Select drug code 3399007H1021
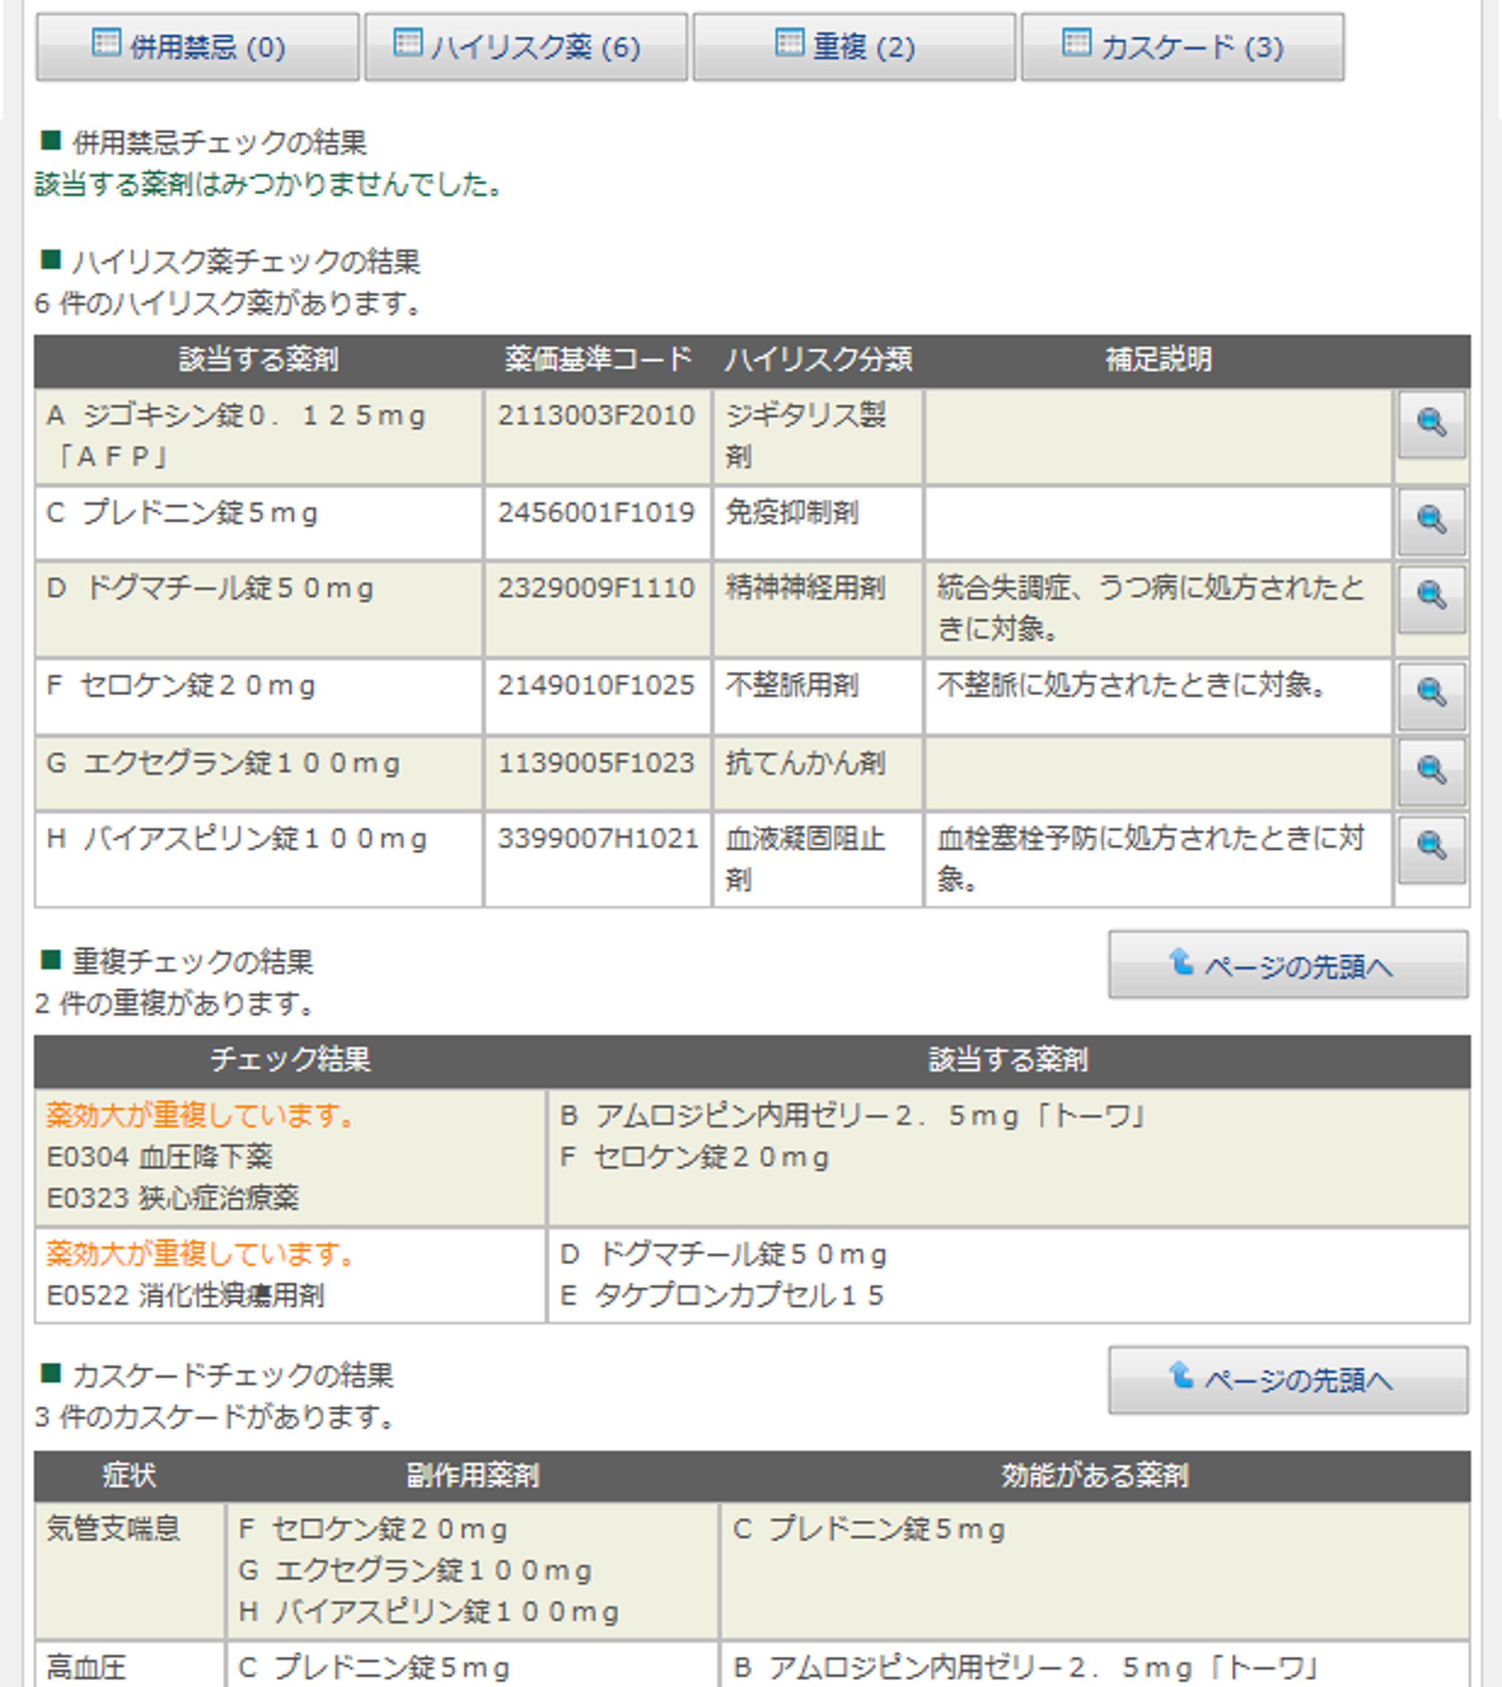The height and width of the screenshot is (1687, 1502). pyautogui.click(x=598, y=838)
